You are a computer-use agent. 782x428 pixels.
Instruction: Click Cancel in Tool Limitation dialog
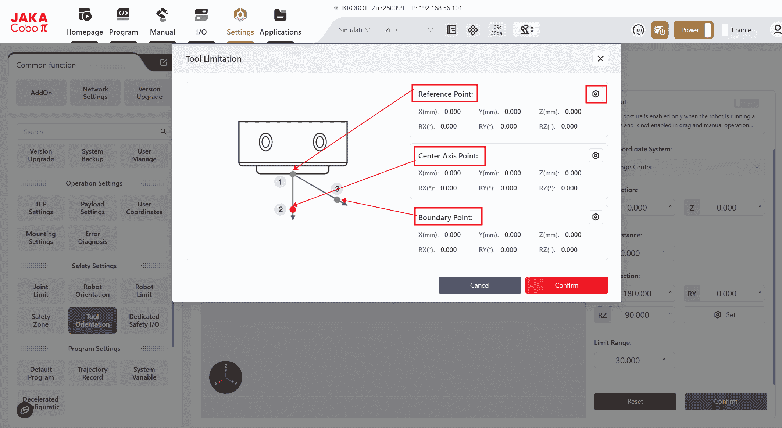coord(479,285)
